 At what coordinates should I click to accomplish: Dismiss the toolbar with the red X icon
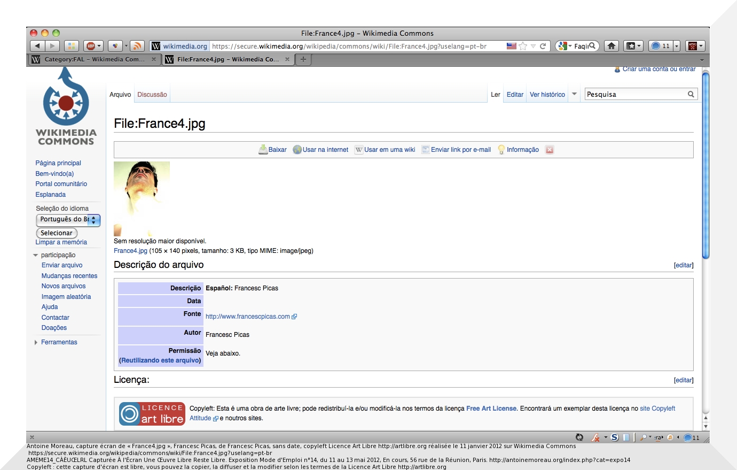coord(550,150)
